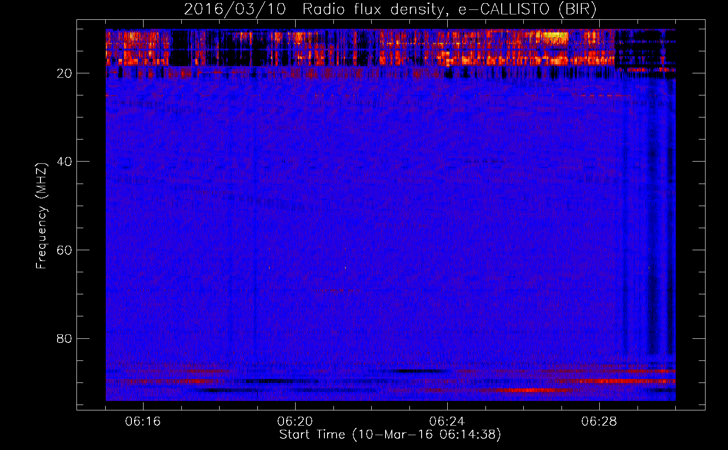Click the '06:24' time tick label
Screen dimensions: 728x450
coord(447,422)
